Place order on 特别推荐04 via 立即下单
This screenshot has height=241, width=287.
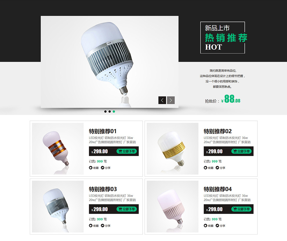[x=241, y=209]
